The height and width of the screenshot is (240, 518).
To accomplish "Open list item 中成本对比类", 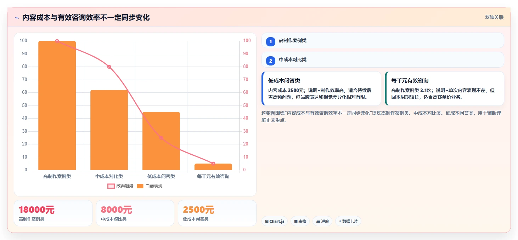I will click(383, 60).
